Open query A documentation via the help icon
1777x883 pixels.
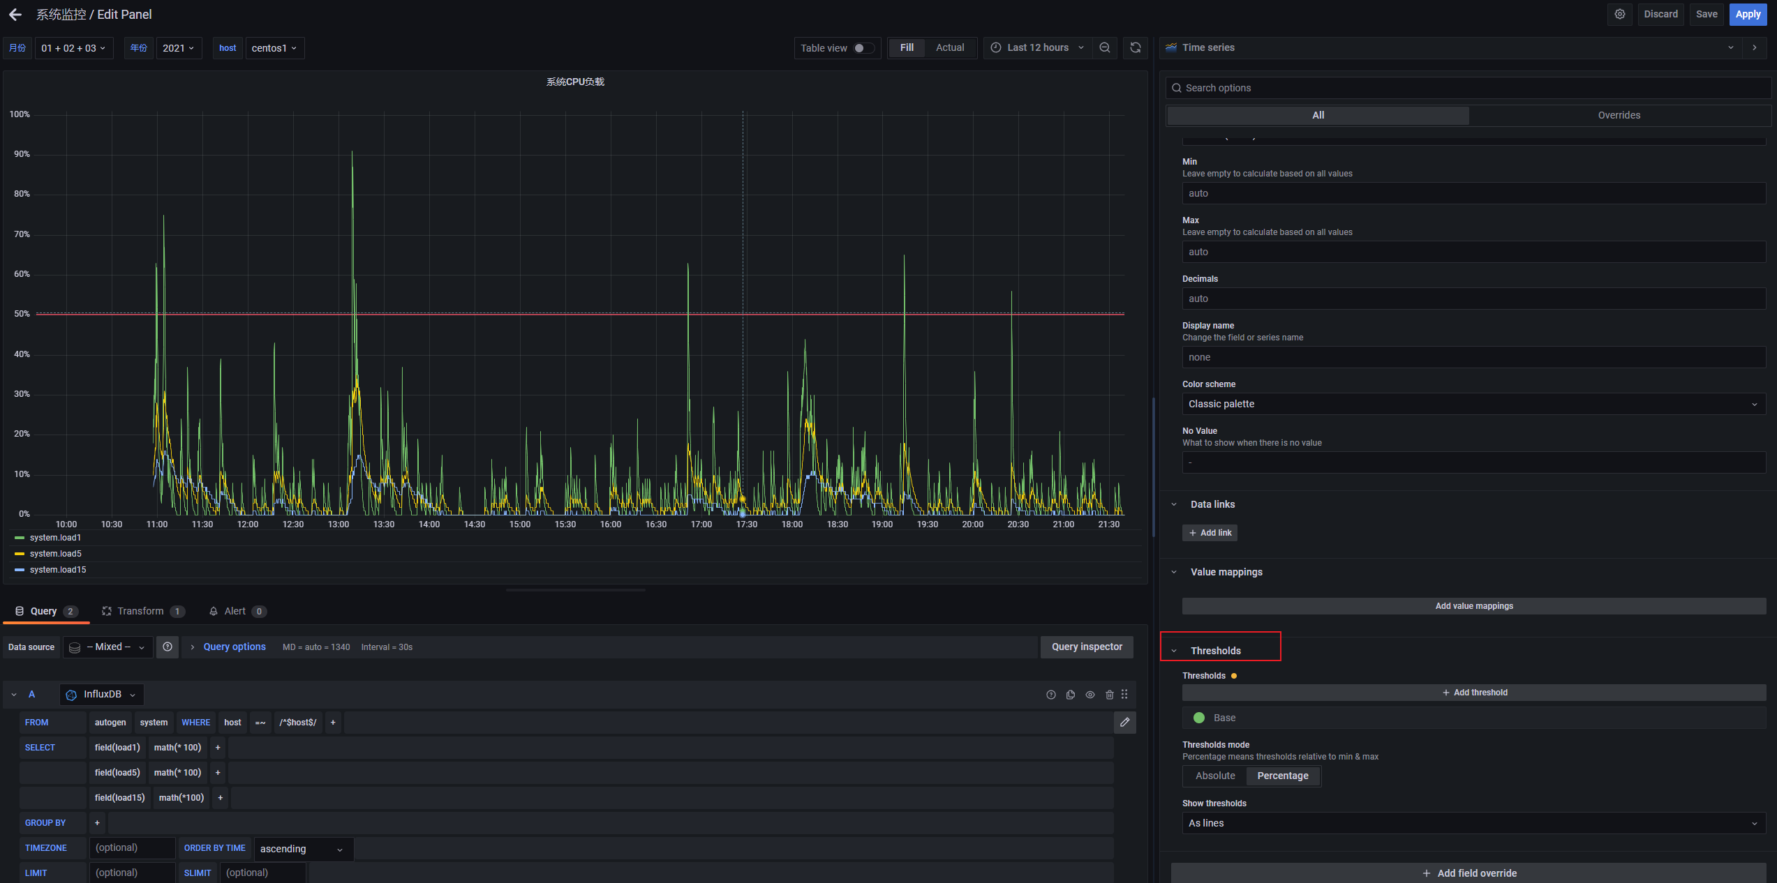click(x=1051, y=694)
